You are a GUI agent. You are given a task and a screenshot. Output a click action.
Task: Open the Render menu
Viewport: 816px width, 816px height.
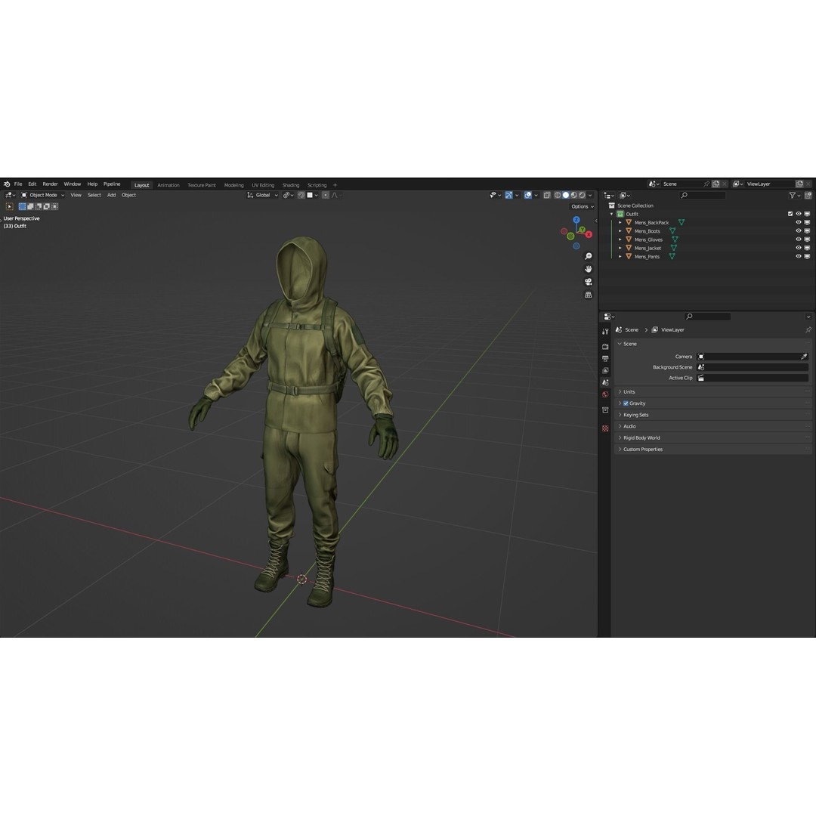tap(50, 184)
